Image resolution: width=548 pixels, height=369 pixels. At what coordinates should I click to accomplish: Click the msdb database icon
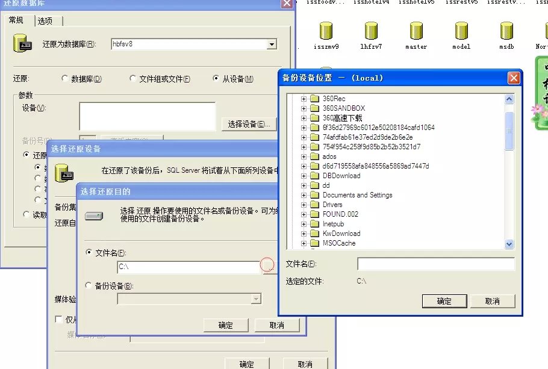tap(506, 31)
